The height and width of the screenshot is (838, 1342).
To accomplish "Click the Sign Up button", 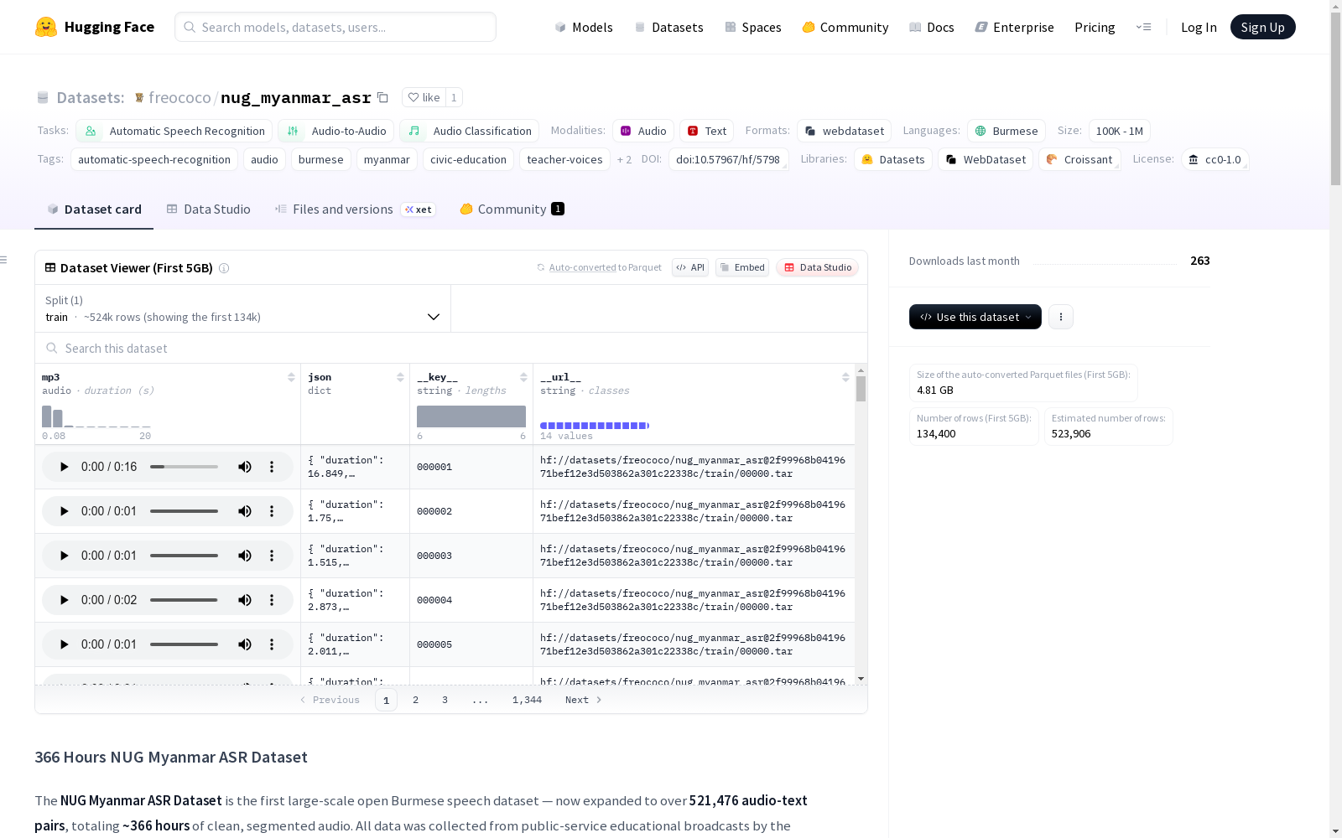I will pos(1262,27).
